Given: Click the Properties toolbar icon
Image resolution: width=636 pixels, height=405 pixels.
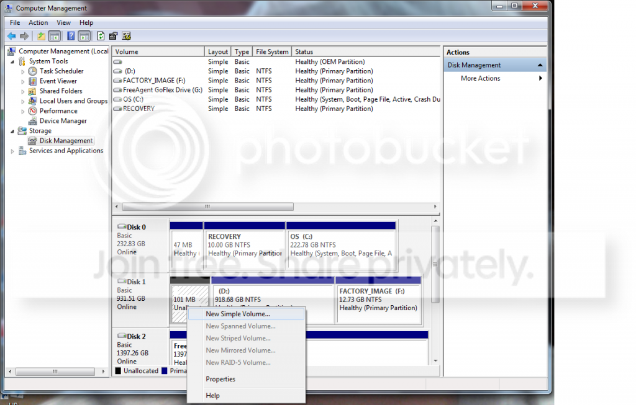Looking at the screenshot, I should coord(113,36).
